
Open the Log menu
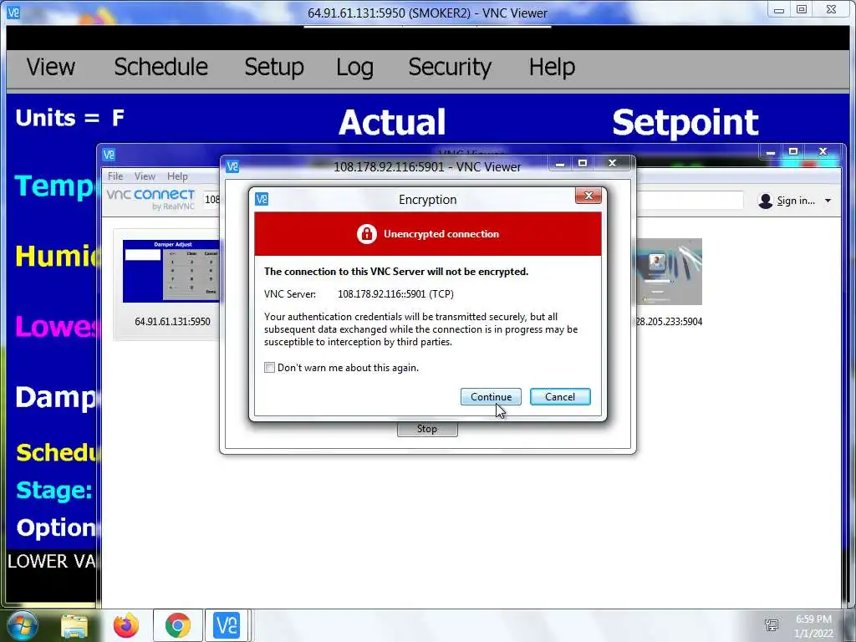(x=354, y=68)
